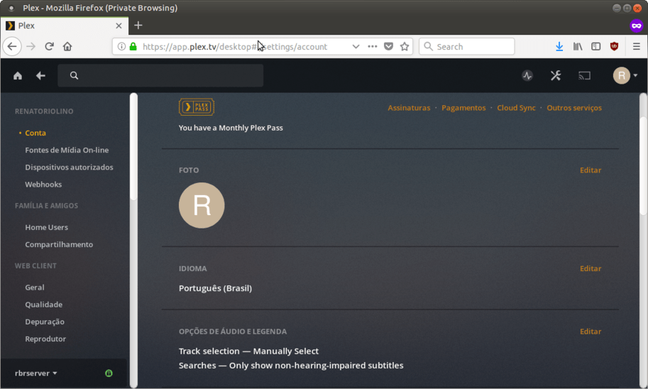Click the Plex Pass badge icon
This screenshot has height=389, width=648.
[197, 107]
